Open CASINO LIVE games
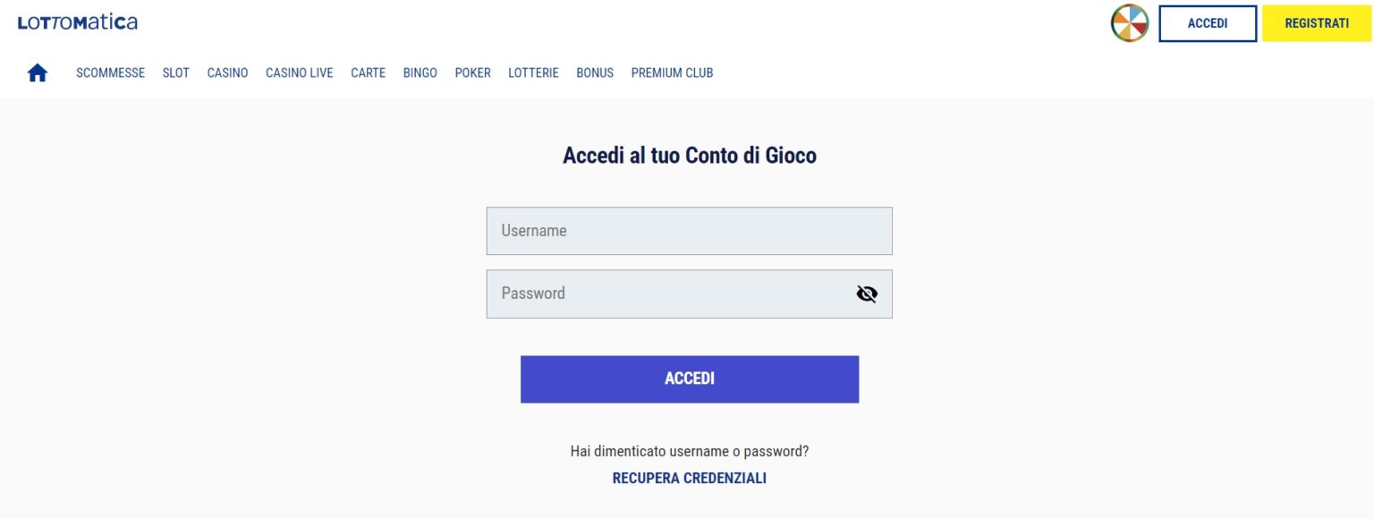Screen dimensions: 1374x519 click(299, 72)
